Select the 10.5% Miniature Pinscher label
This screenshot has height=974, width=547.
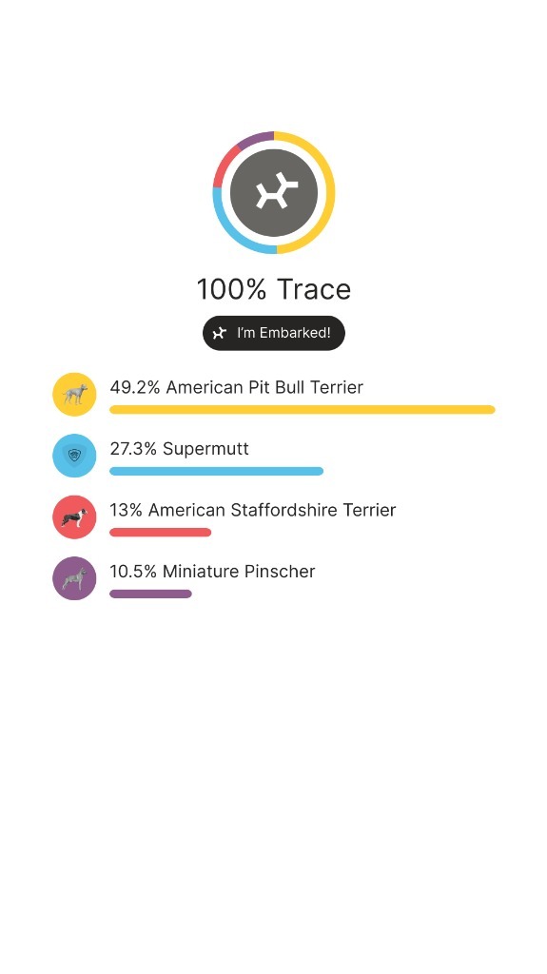[212, 572]
